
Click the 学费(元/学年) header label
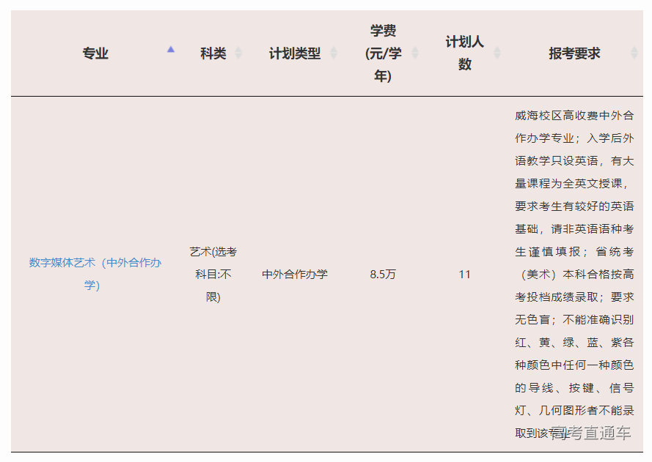click(x=383, y=53)
